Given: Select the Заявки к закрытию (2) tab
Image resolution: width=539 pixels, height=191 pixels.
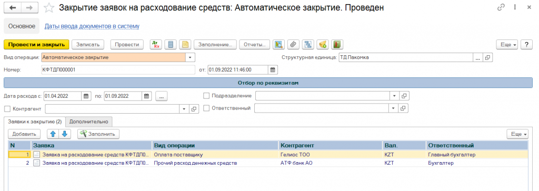Looking at the screenshot, I should pyautogui.click(x=35, y=122).
